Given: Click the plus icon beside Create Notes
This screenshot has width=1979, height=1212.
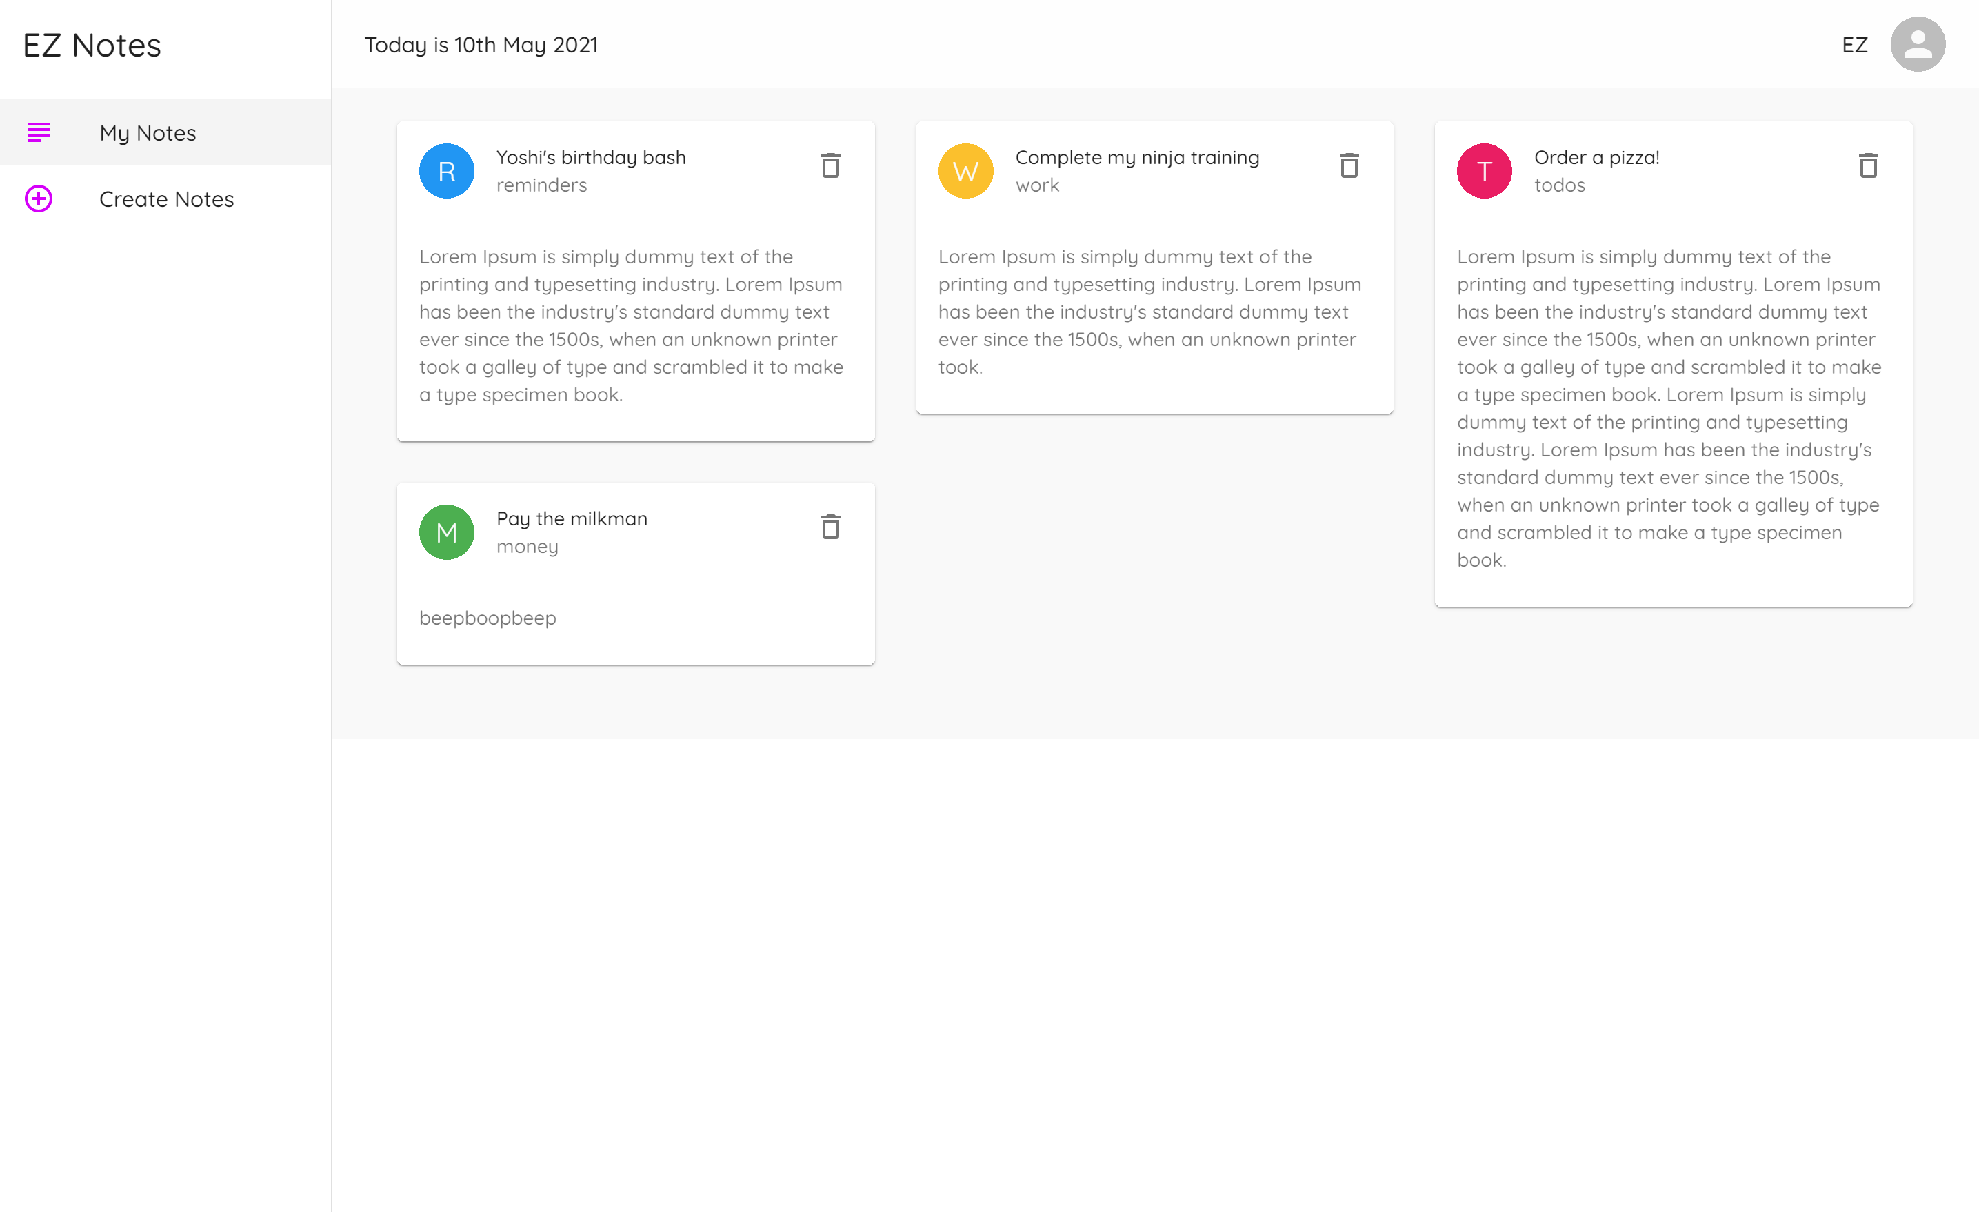Looking at the screenshot, I should coord(39,199).
